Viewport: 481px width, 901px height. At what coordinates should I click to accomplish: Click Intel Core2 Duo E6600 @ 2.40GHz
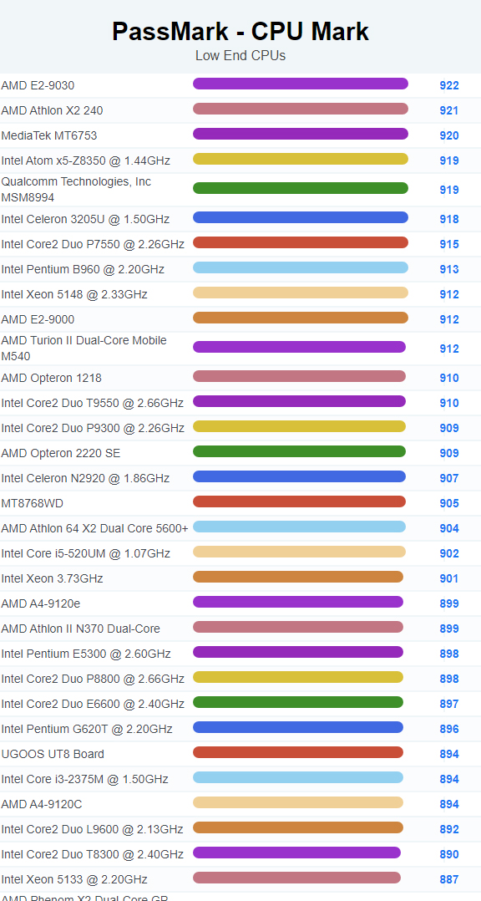pos(93,704)
